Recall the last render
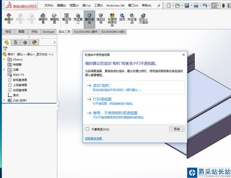 click(x=143, y=19)
